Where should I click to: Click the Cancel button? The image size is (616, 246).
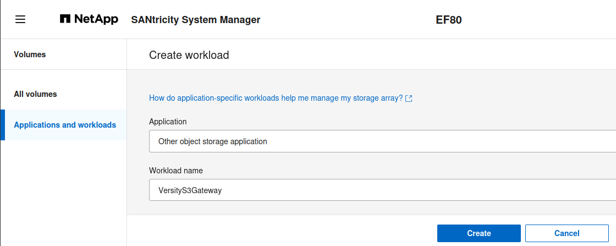(567, 233)
